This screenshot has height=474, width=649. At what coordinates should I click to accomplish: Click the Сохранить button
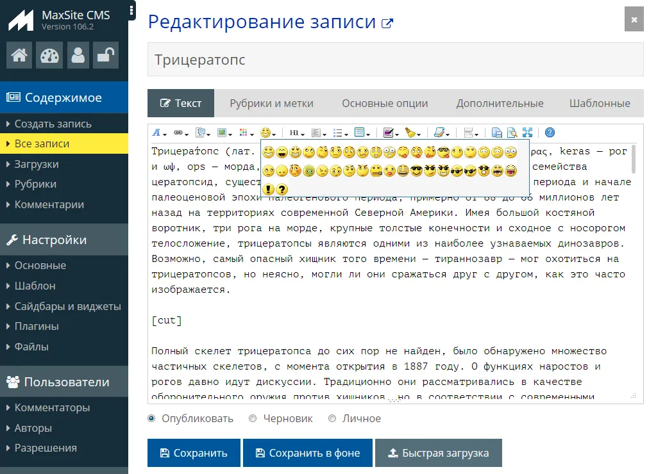(x=194, y=453)
